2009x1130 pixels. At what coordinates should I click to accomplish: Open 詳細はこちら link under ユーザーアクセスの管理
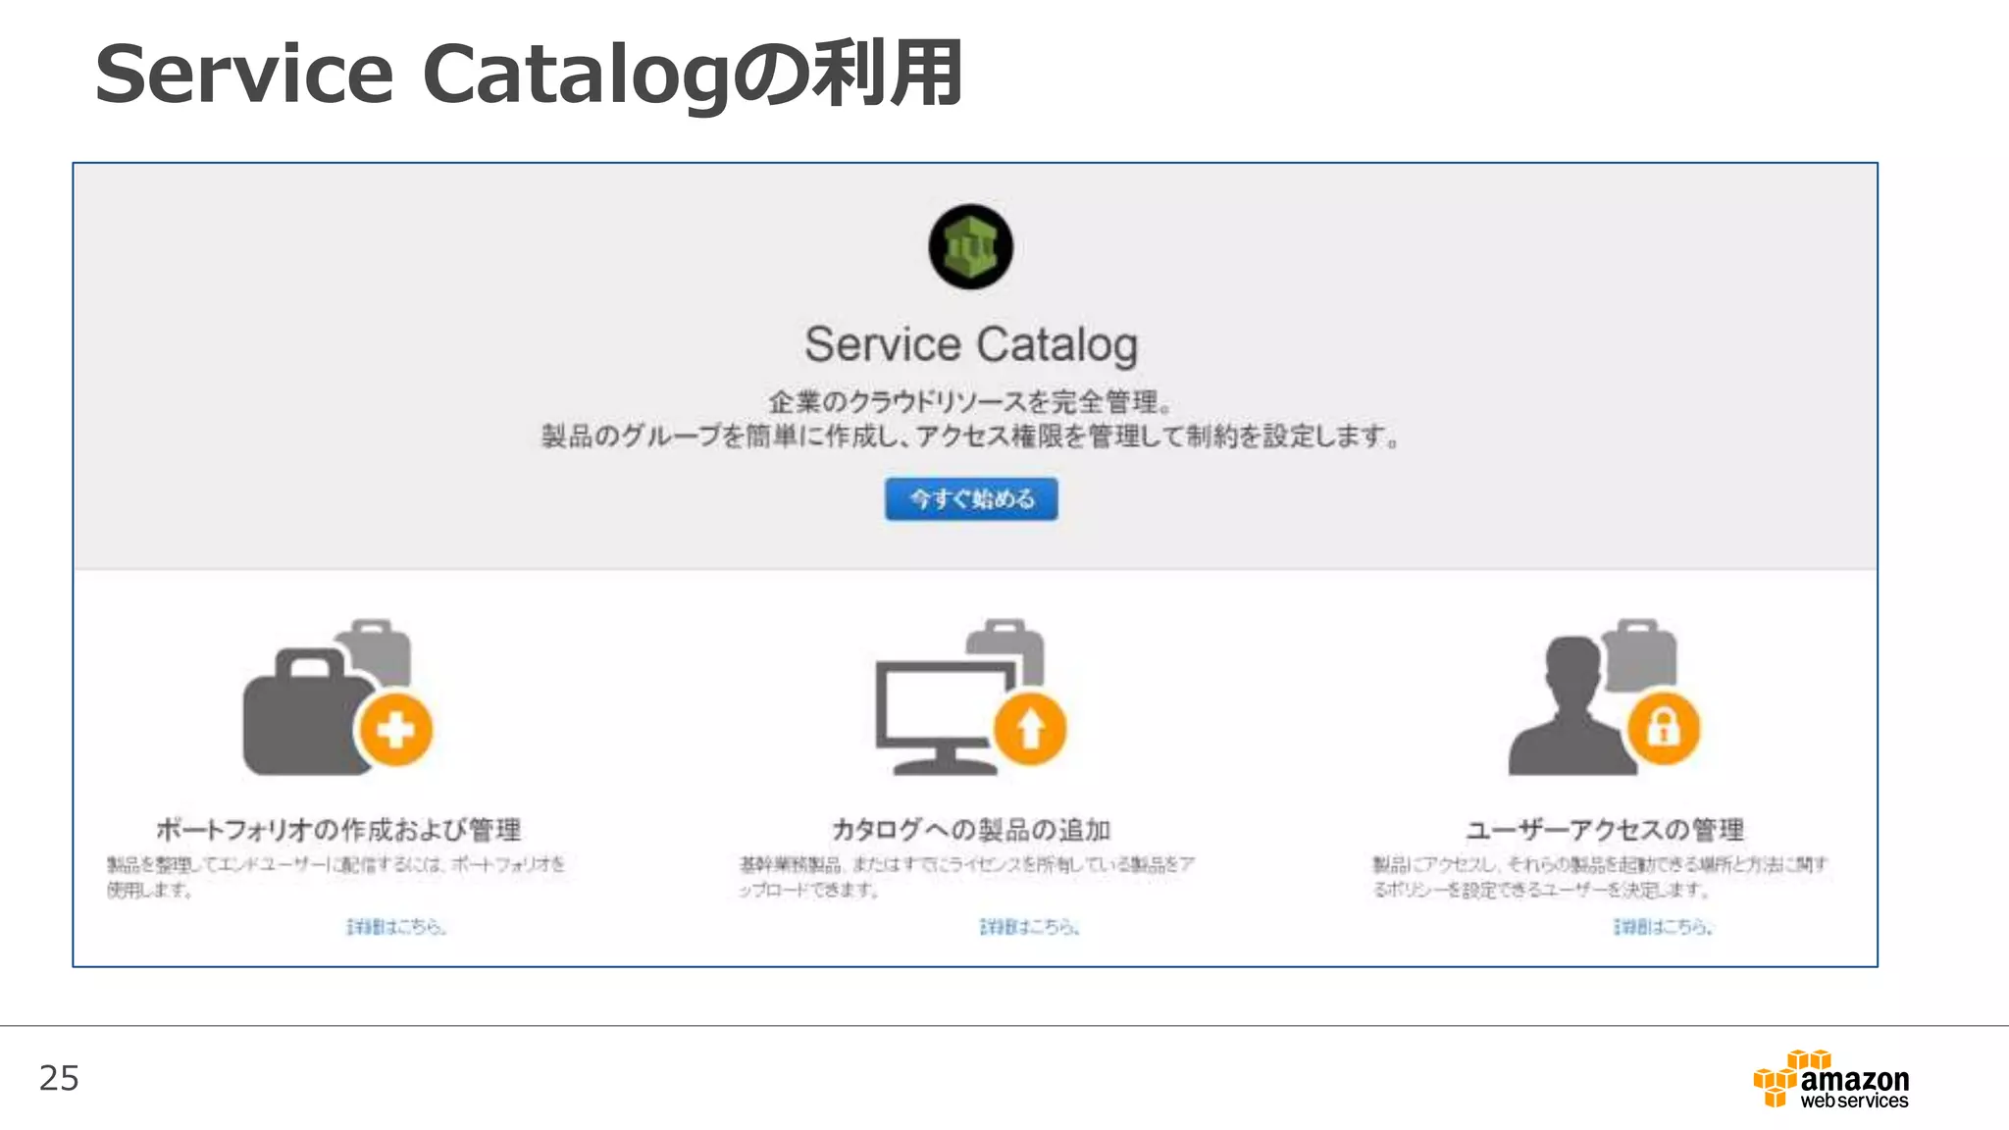[1664, 927]
